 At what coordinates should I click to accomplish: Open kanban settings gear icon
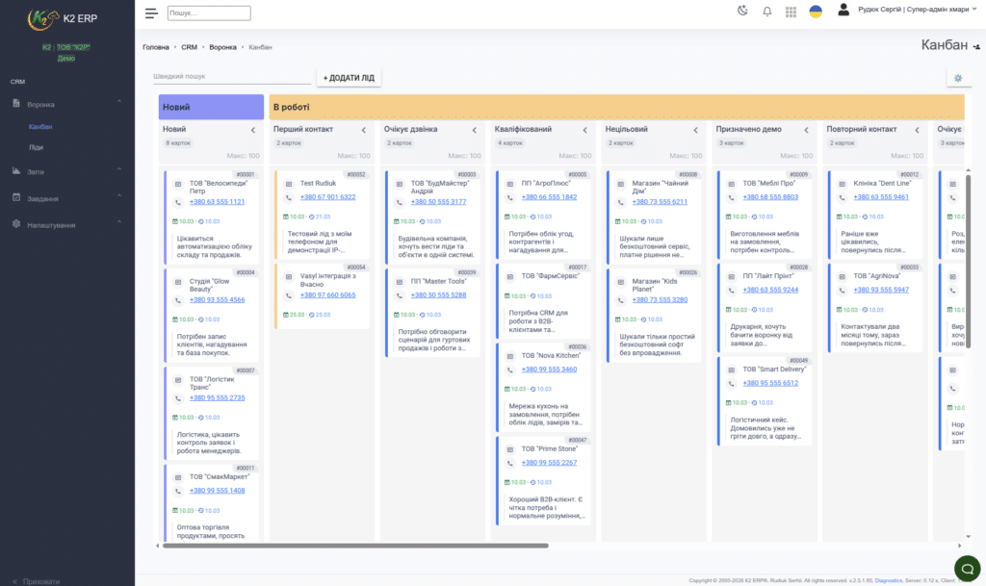tap(958, 78)
